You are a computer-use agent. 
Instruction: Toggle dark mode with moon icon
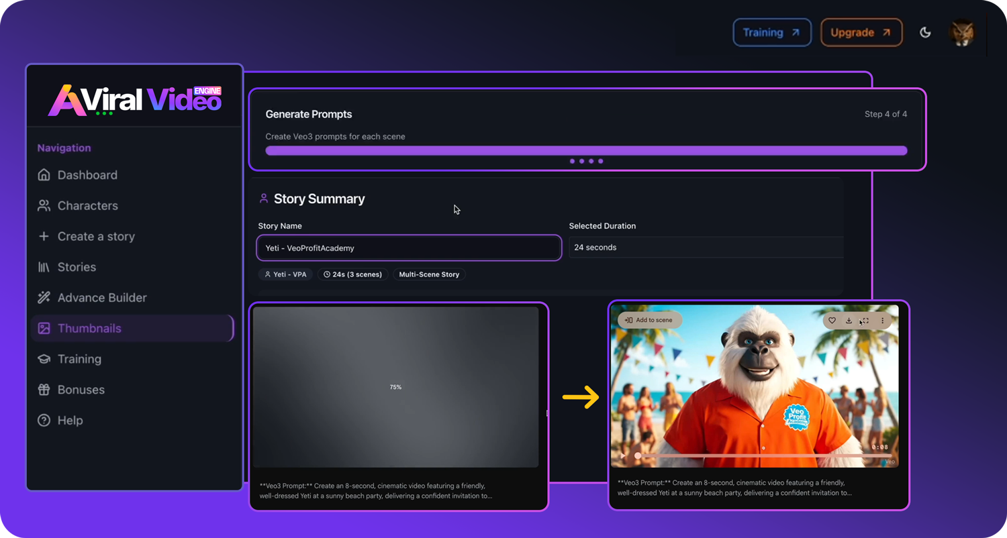point(925,32)
